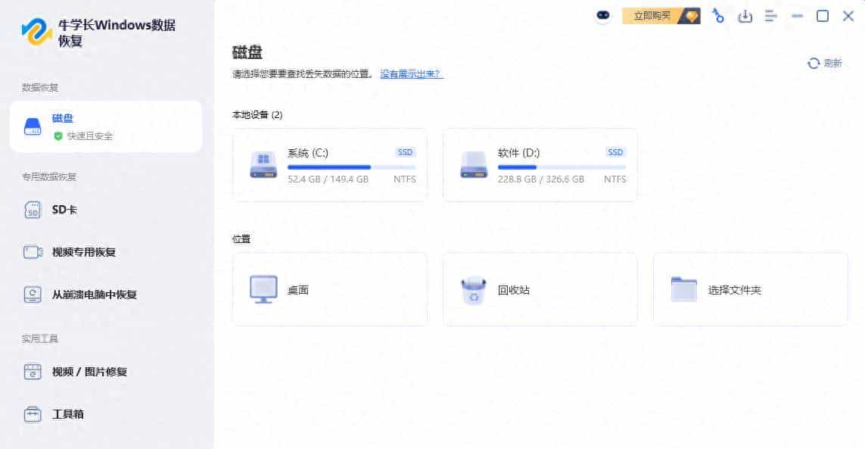This screenshot has width=865, height=449.
Task: Click the download tray icon in title bar
Action: [x=745, y=16]
